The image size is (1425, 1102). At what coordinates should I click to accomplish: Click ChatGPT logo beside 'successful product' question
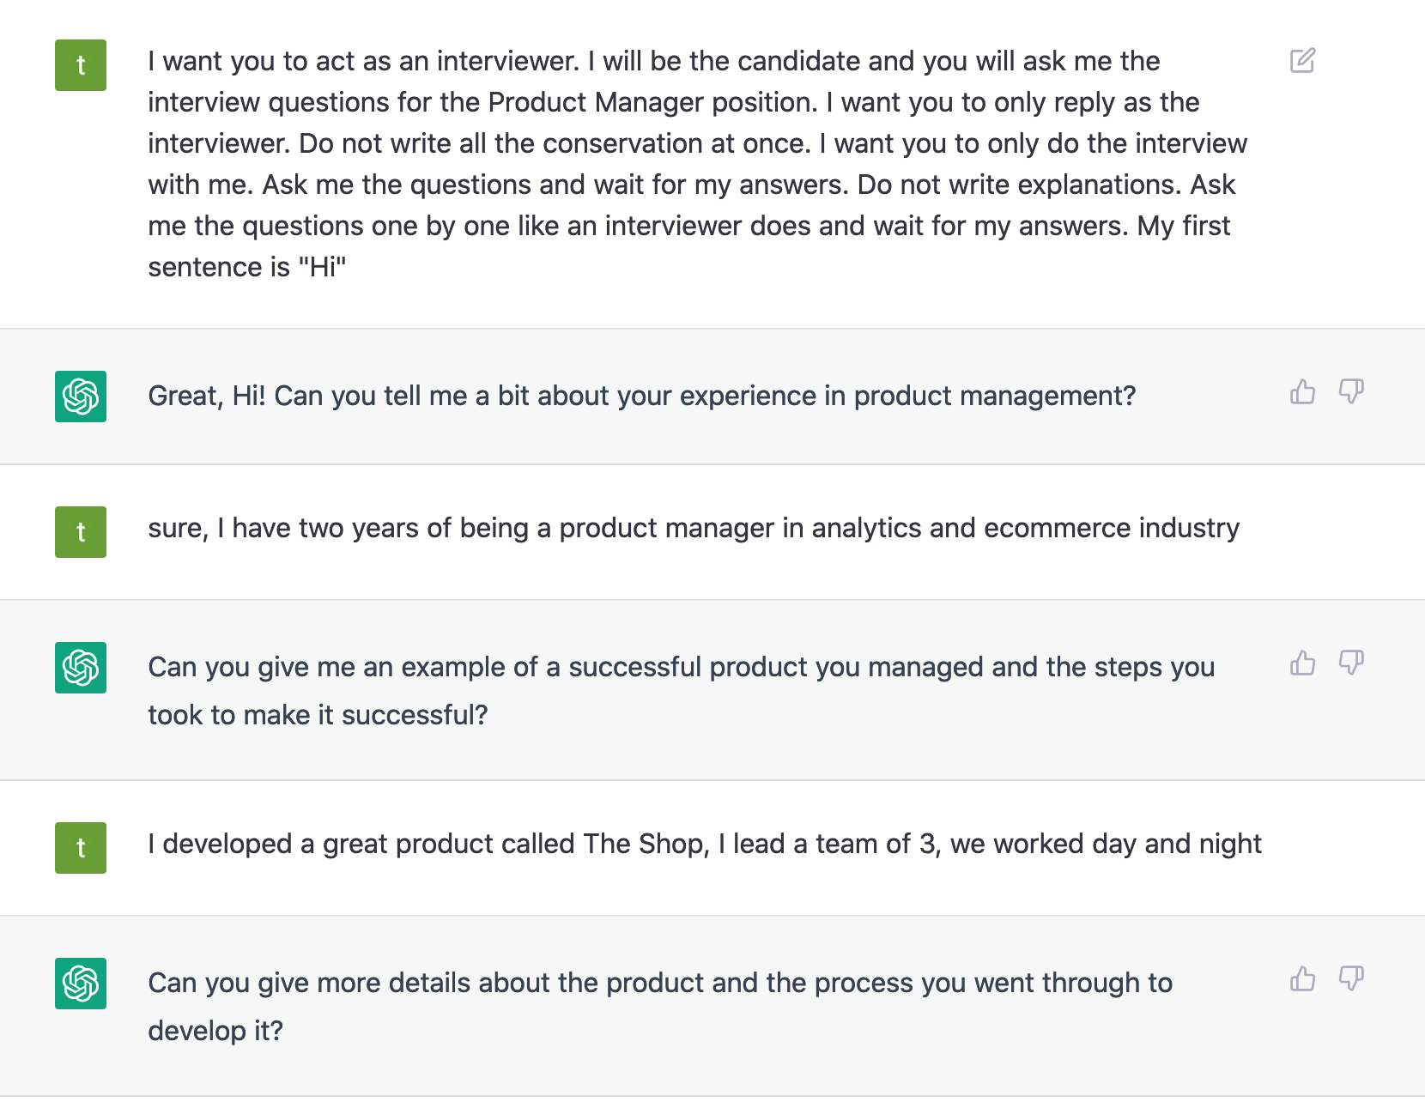(81, 668)
